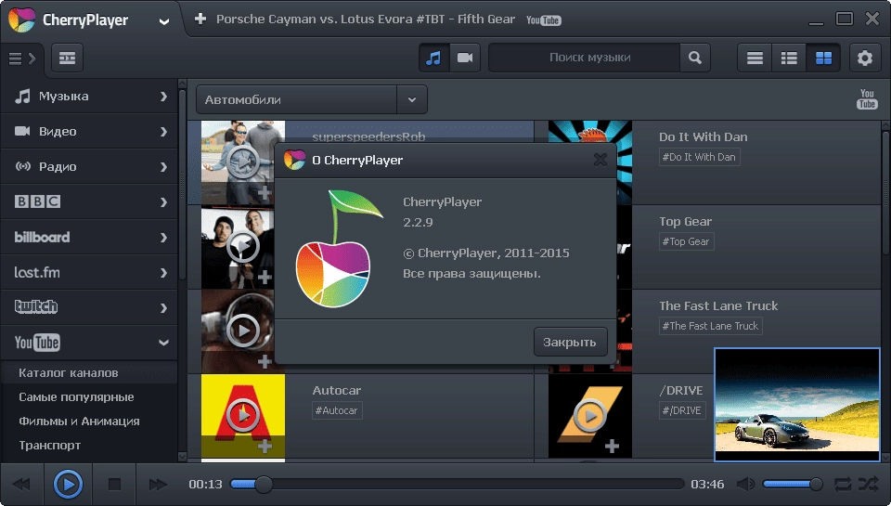Add /DRIVE channel with its plus icon
The width and height of the screenshot is (891, 506).
(612, 447)
